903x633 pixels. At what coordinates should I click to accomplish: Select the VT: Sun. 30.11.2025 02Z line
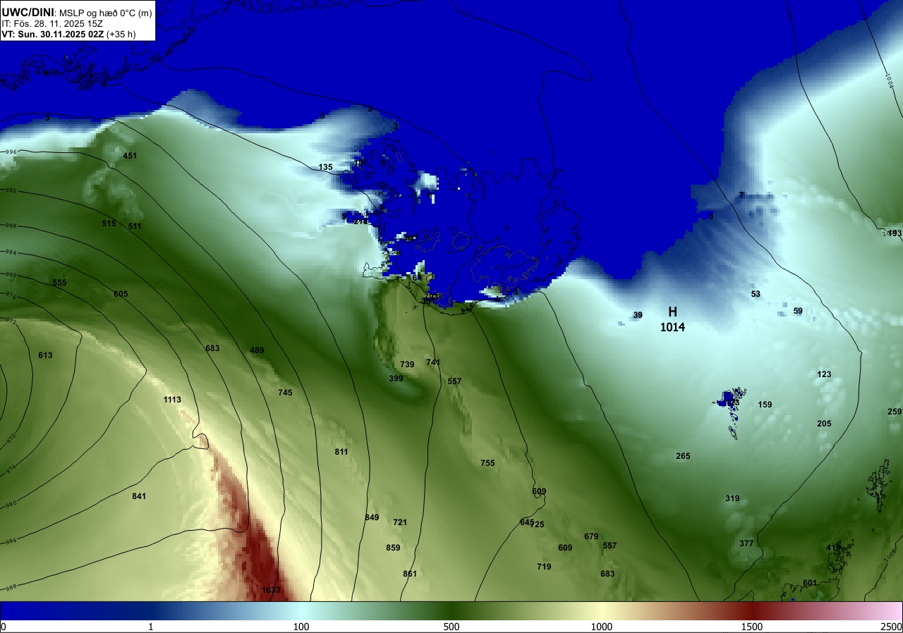68,34
